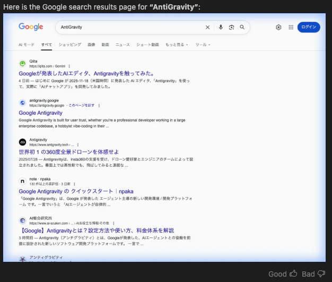Screen dimensions: 332x282
Task: Submit search with the magnifying glass icon
Action: point(242,27)
